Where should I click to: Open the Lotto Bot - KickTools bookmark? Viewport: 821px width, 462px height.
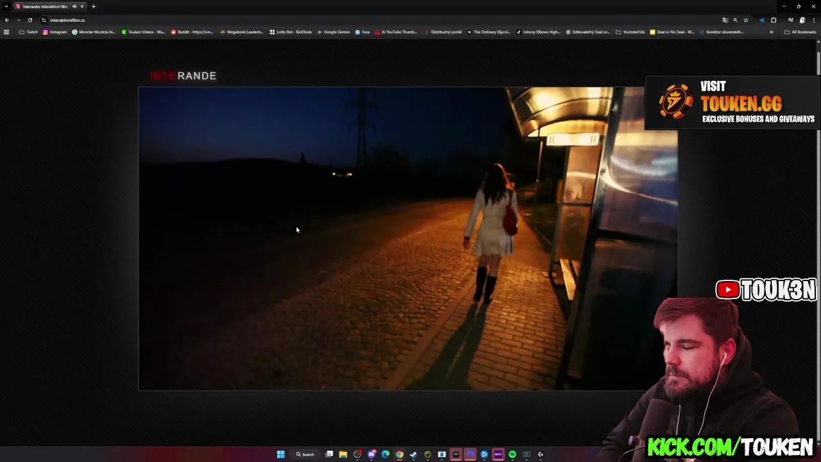(291, 31)
